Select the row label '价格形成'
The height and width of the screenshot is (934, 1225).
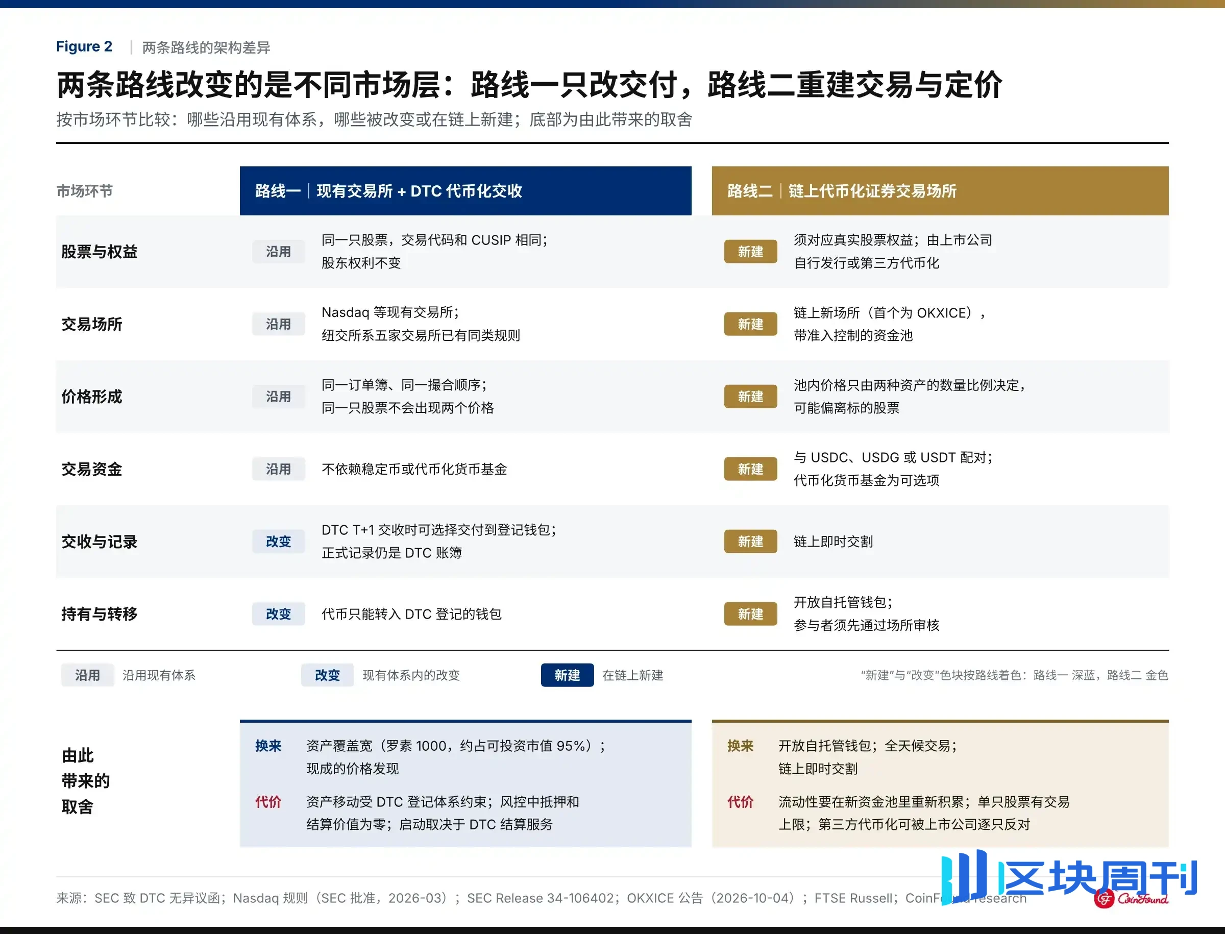[x=92, y=397]
